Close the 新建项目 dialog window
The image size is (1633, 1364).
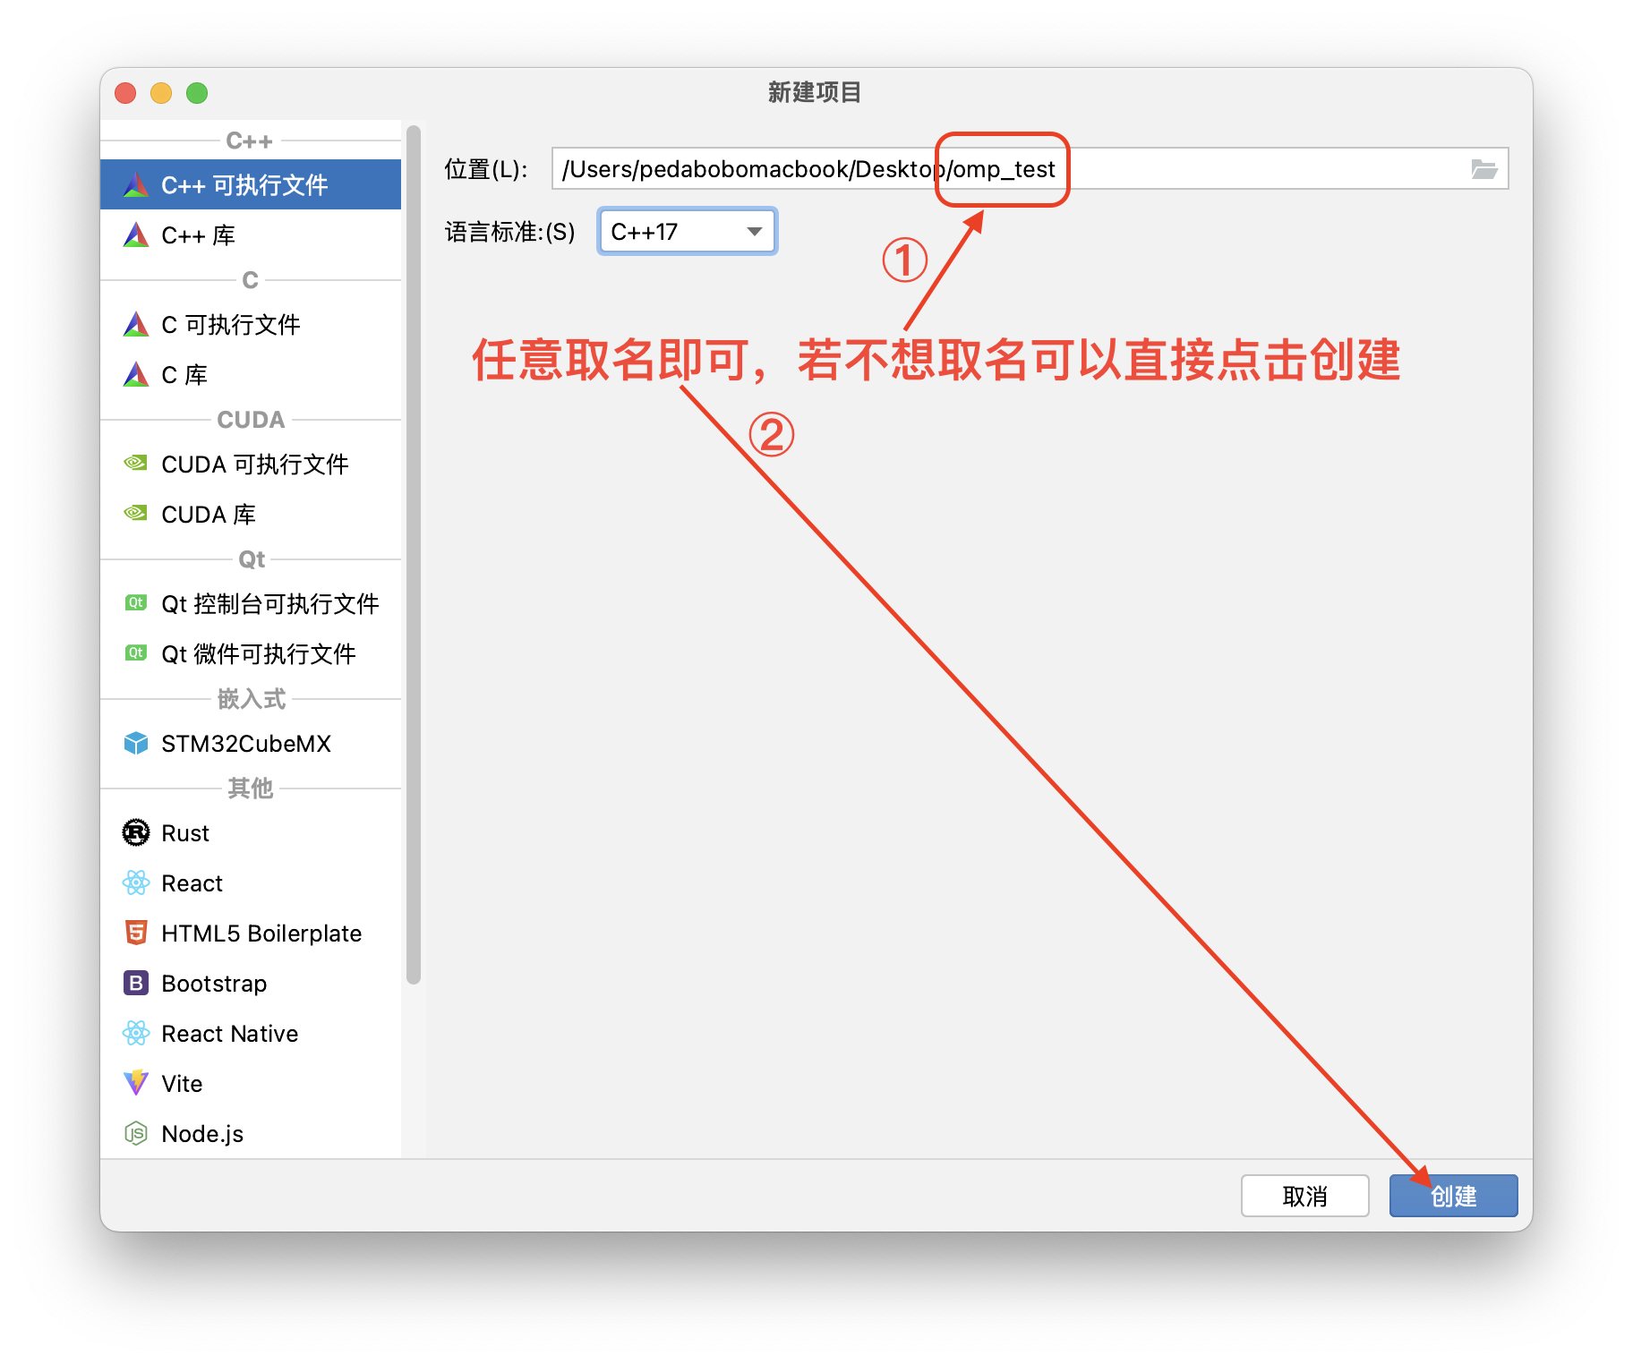click(125, 93)
